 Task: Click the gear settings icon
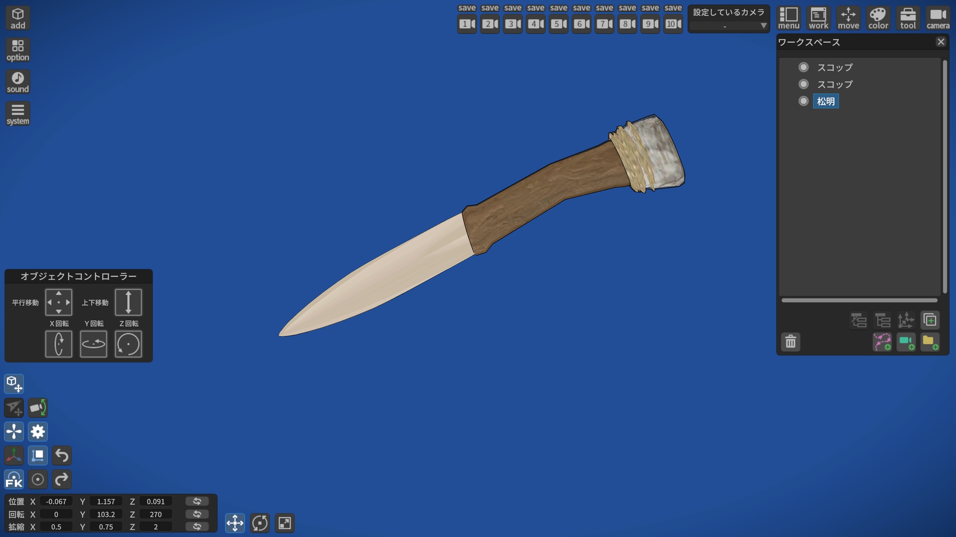(38, 432)
